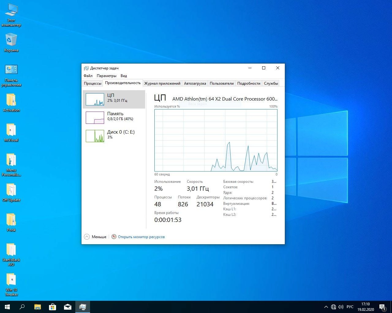Click the uptime value 0:00:01:53
392x313 pixels.
point(168,220)
